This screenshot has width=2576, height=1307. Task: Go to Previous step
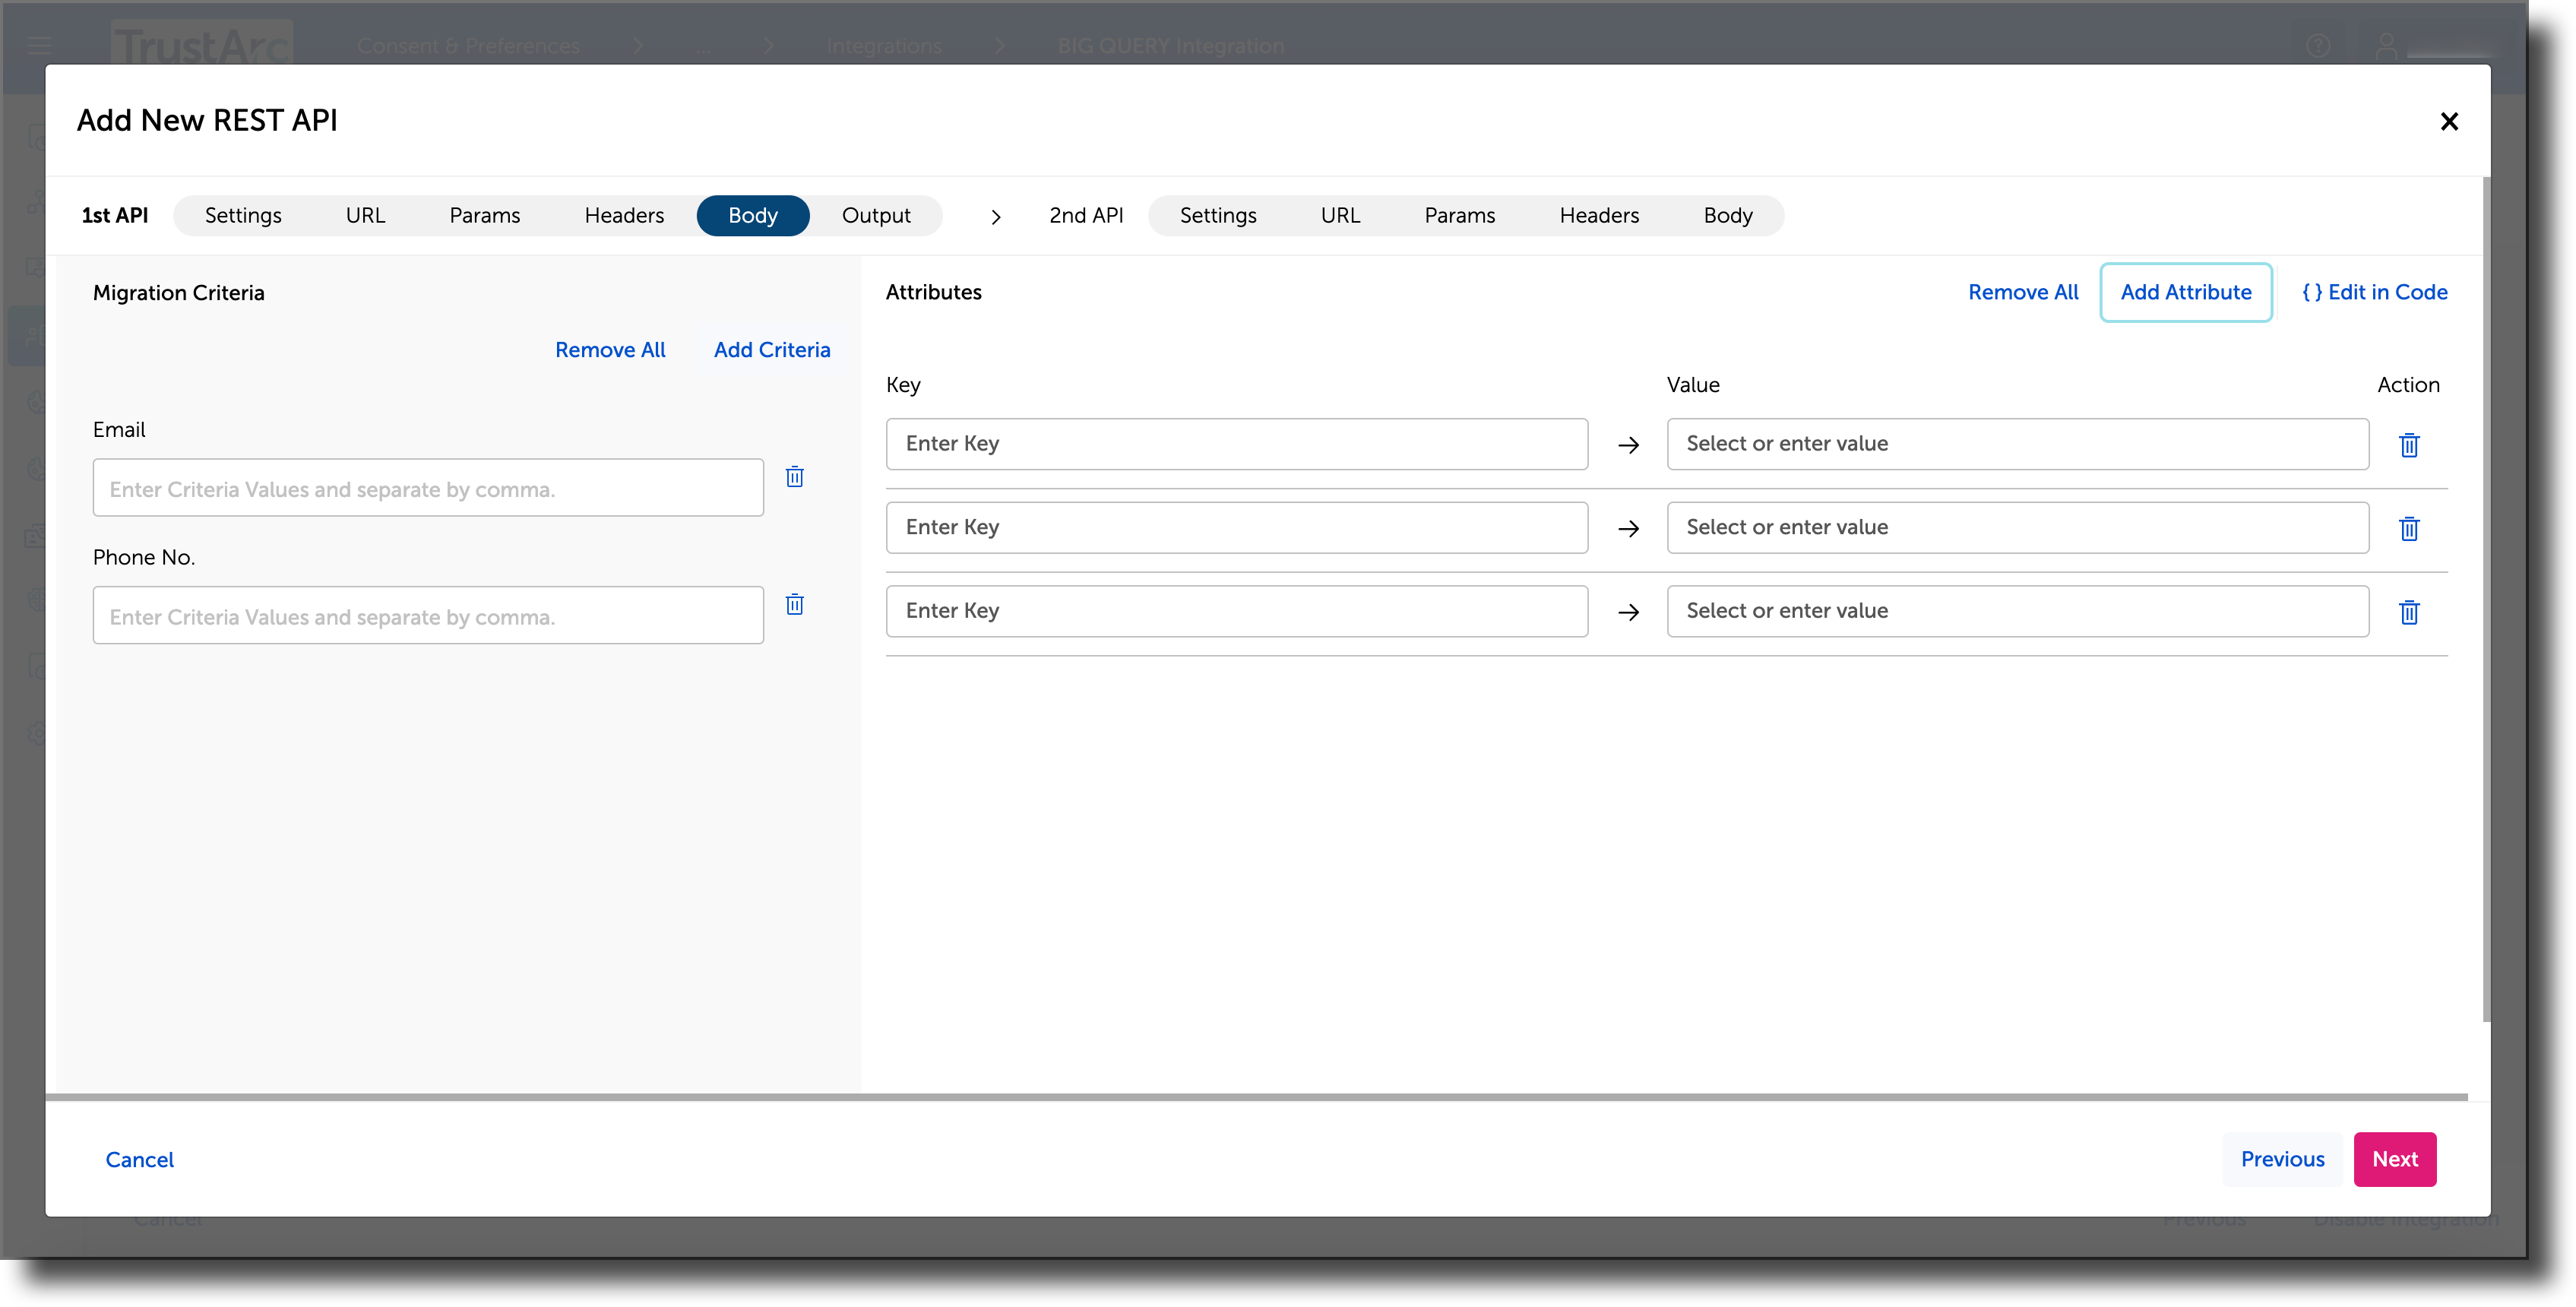pyautogui.click(x=2282, y=1160)
